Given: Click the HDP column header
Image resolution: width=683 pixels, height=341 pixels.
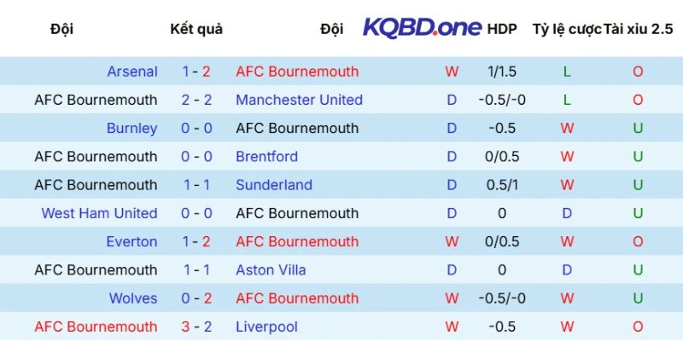Looking at the screenshot, I should click(x=502, y=29).
